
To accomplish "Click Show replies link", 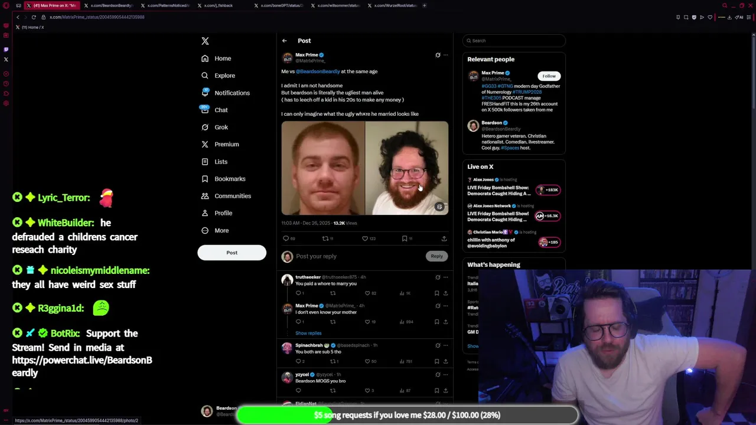I will tap(308, 334).
